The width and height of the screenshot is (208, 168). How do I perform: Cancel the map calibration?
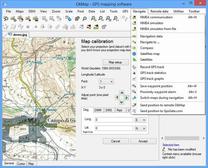[115, 141]
